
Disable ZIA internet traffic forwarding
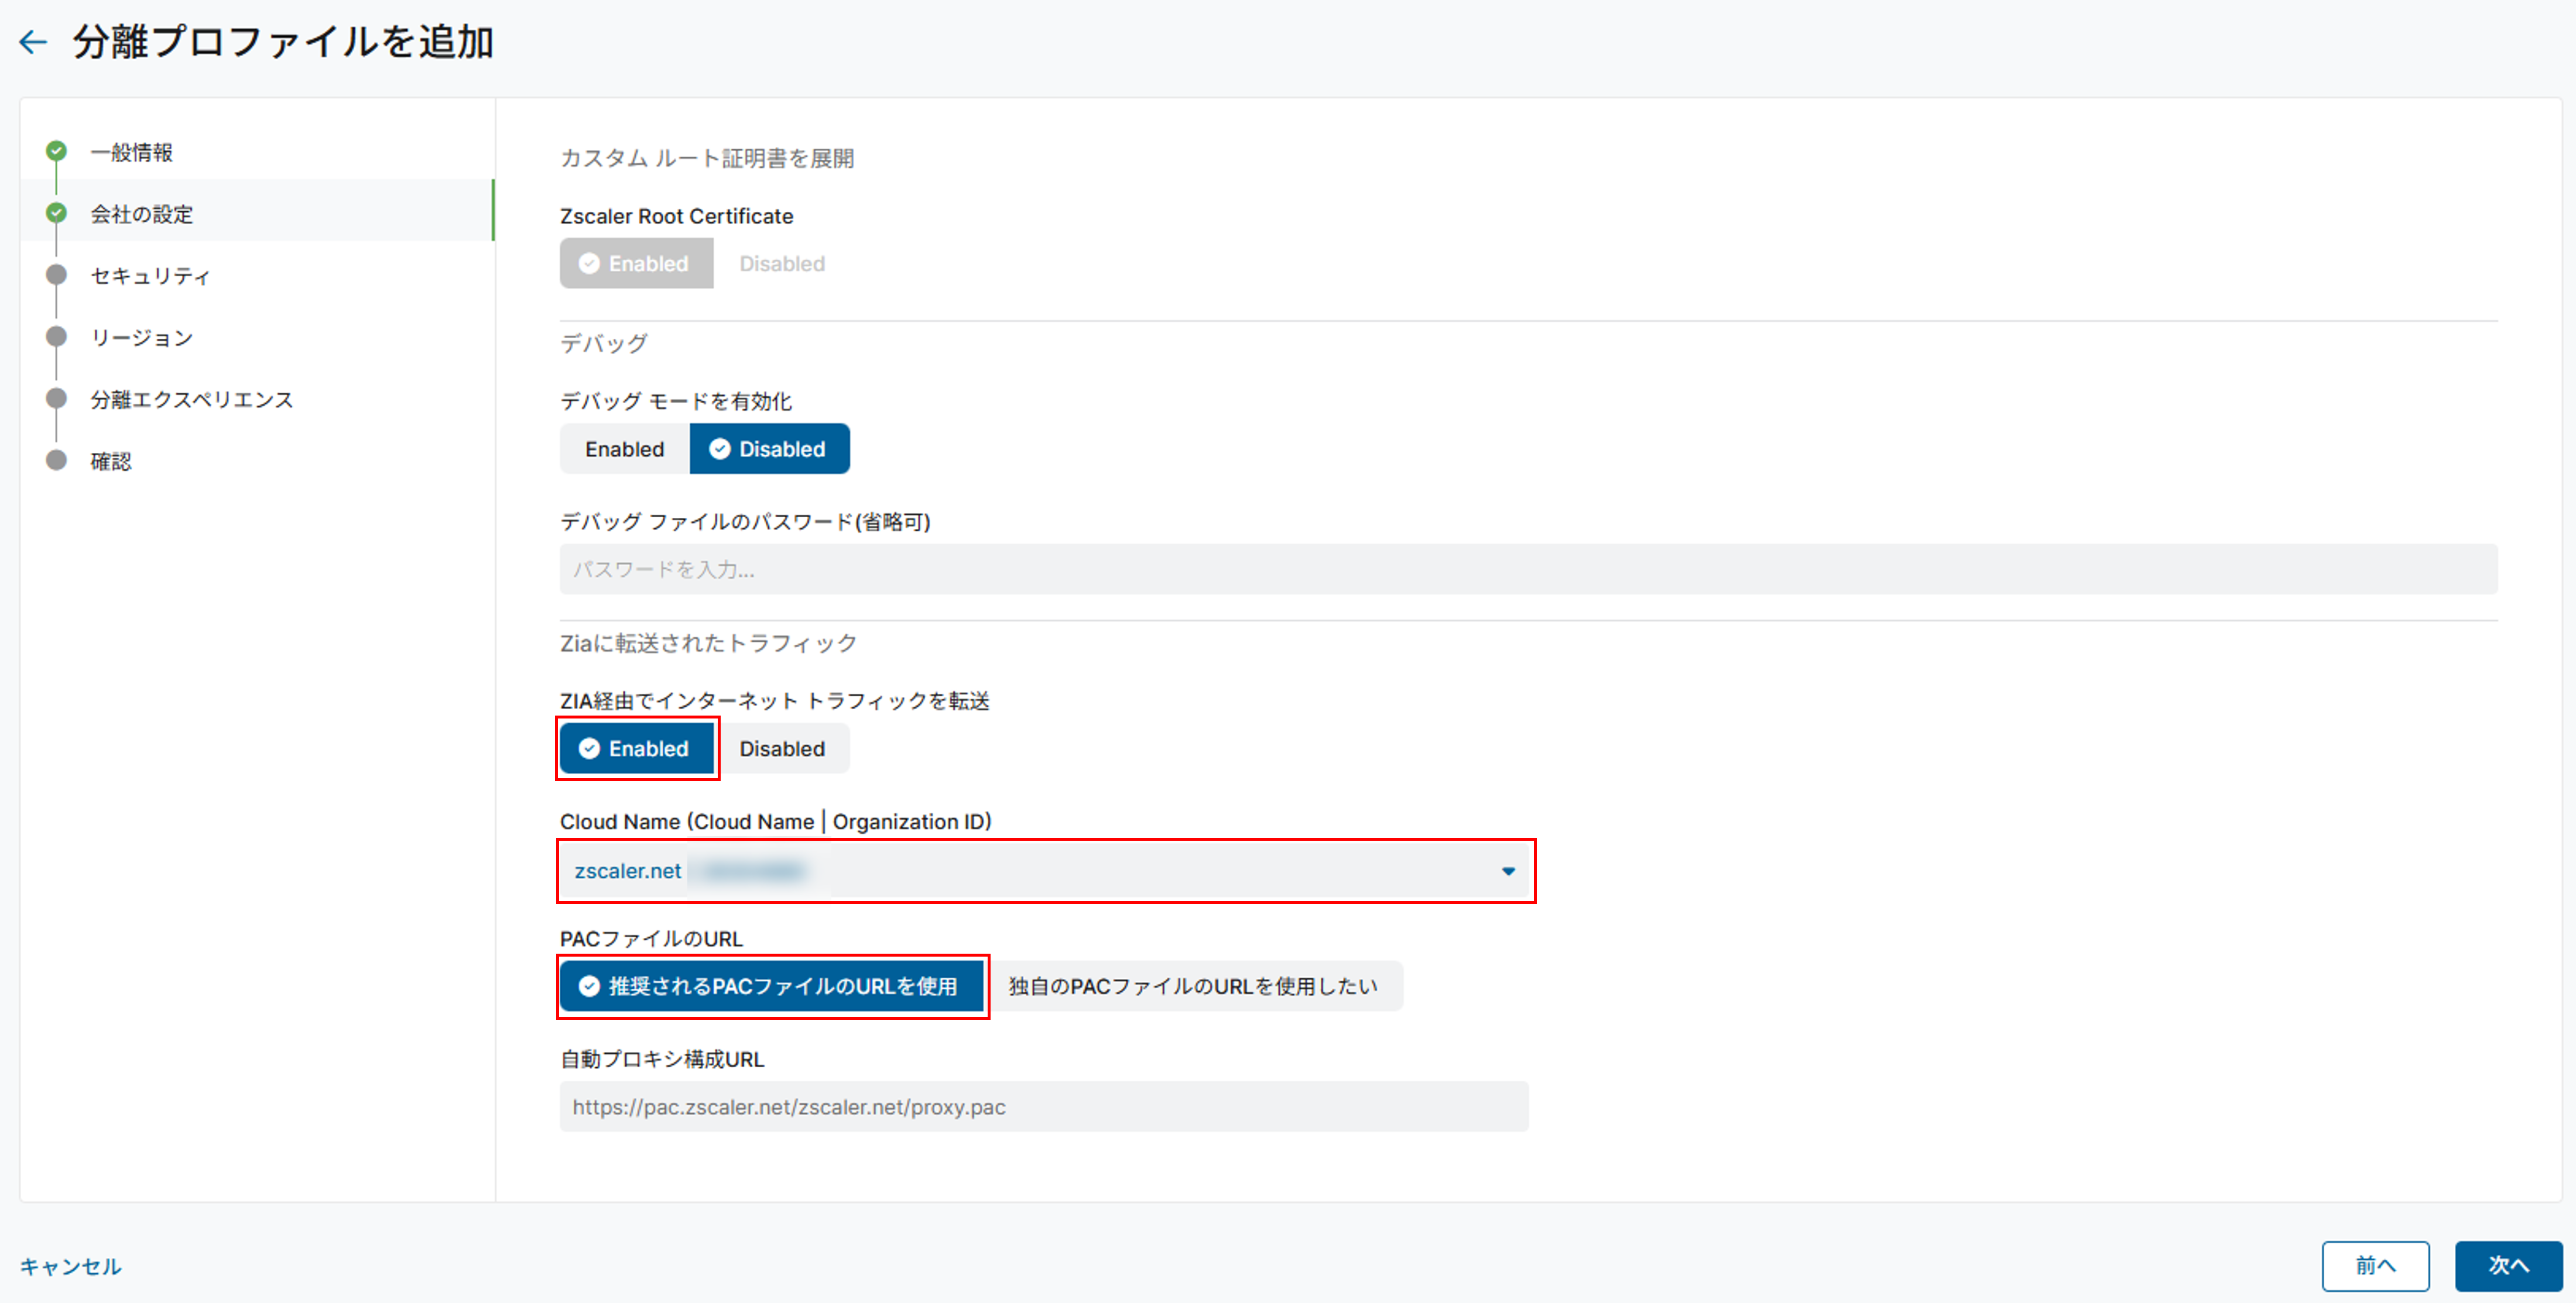click(x=782, y=750)
